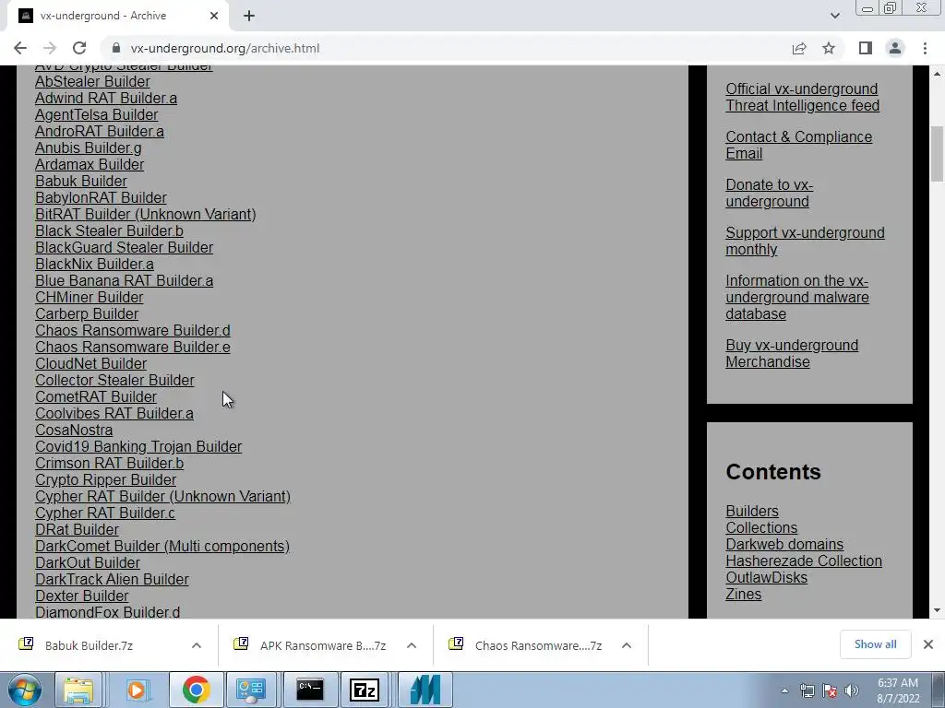The width and height of the screenshot is (945, 708).
Task: Open DarkComet Builder (Multi components) link
Action: coord(162,546)
